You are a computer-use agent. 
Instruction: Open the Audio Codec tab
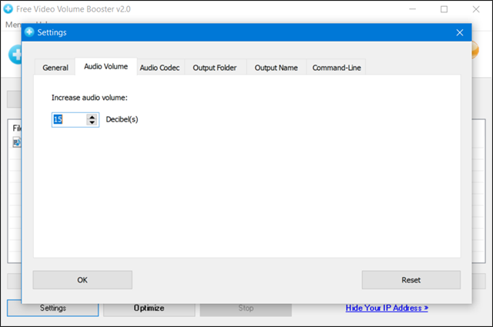pyautogui.click(x=159, y=68)
